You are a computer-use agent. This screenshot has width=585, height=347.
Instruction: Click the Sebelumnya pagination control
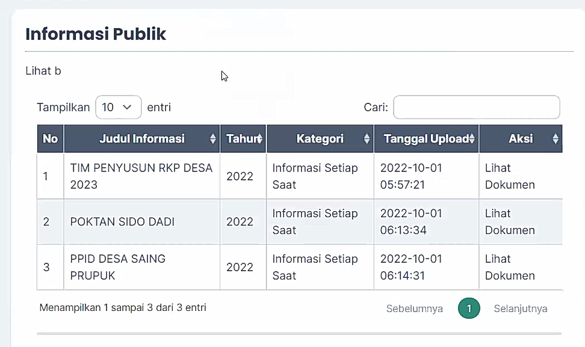point(415,309)
